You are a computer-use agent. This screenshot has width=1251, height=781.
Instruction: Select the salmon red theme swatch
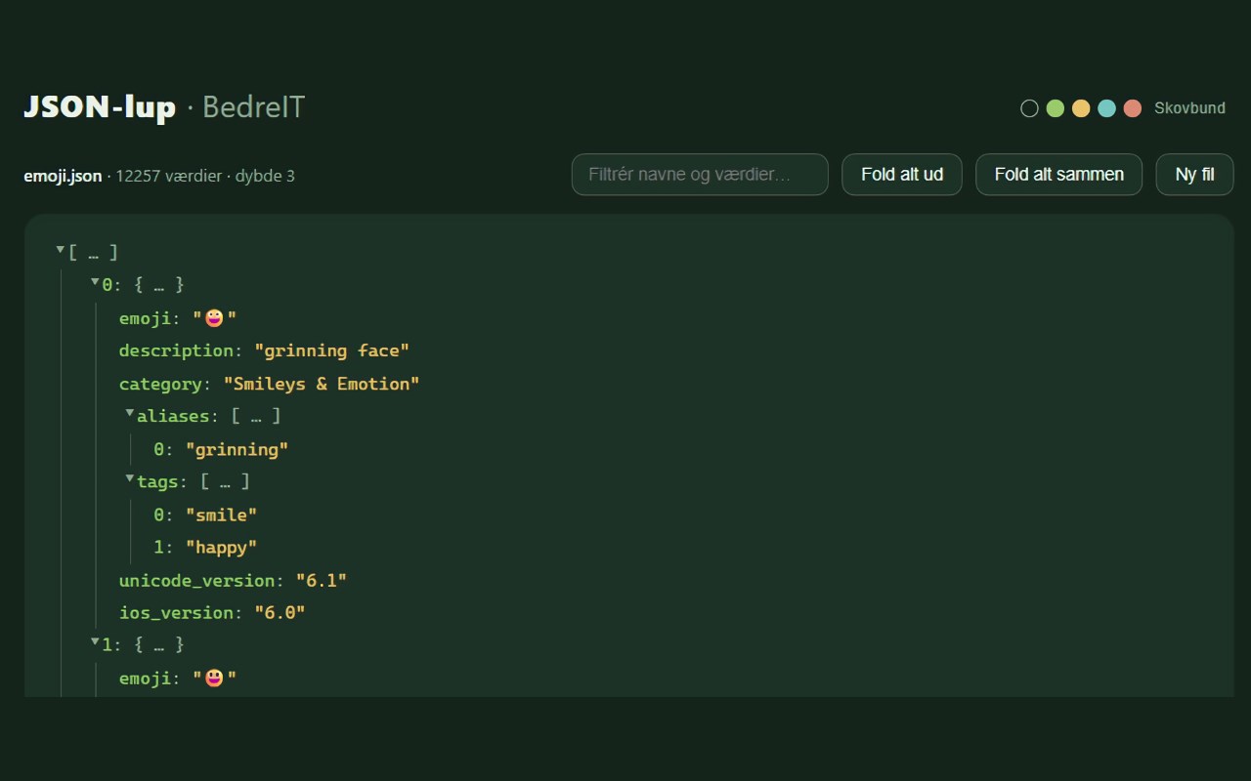click(x=1133, y=108)
